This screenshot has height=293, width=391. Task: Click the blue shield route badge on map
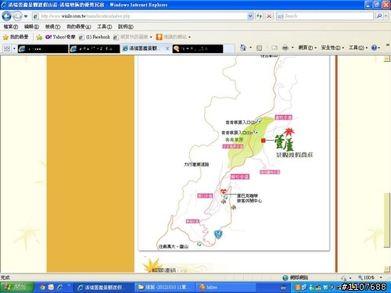(x=218, y=234)
